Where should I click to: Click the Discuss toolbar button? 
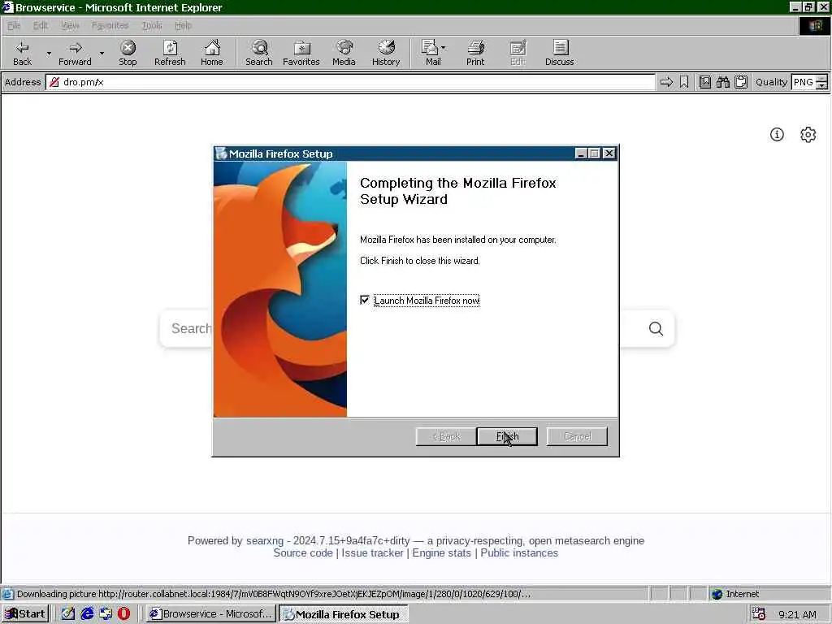tap(559, 53)
